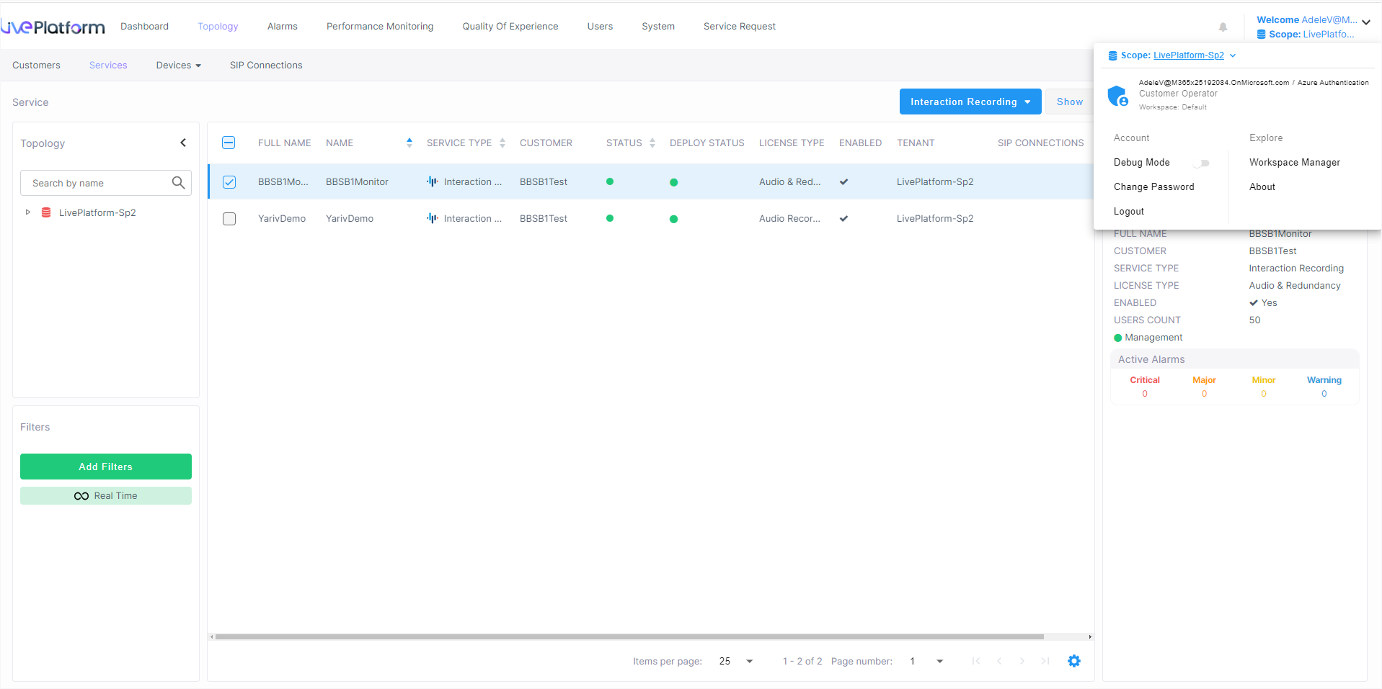Click Change Password in account menu

1154,186
